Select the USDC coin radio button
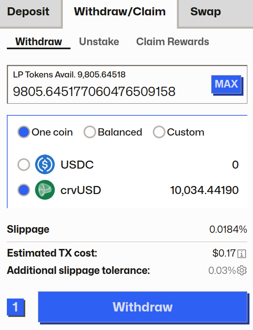The image size is (253, 330). [24, 165]
